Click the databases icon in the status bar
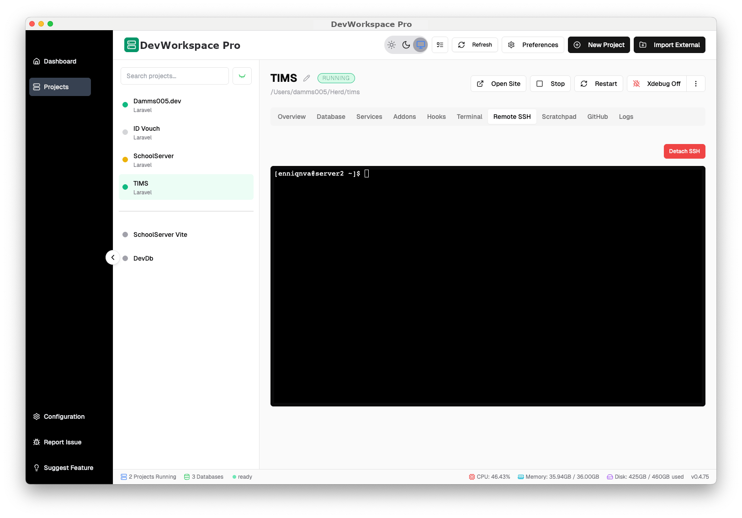This screenshot has height=518, width=742. point(186,476)
